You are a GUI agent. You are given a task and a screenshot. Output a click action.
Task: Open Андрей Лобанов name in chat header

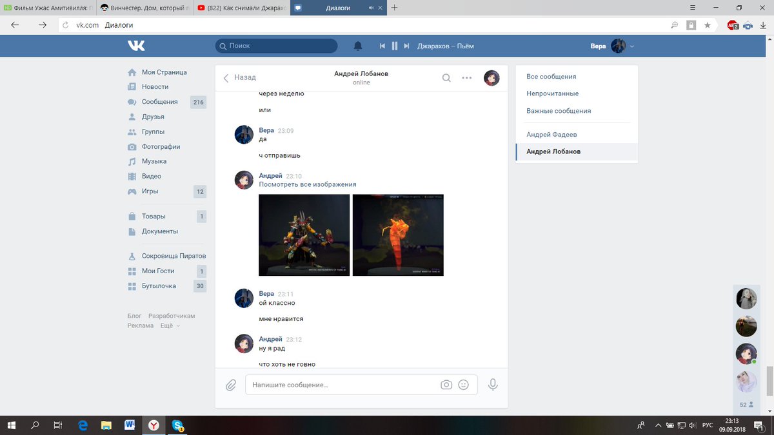tap(361, 73)
